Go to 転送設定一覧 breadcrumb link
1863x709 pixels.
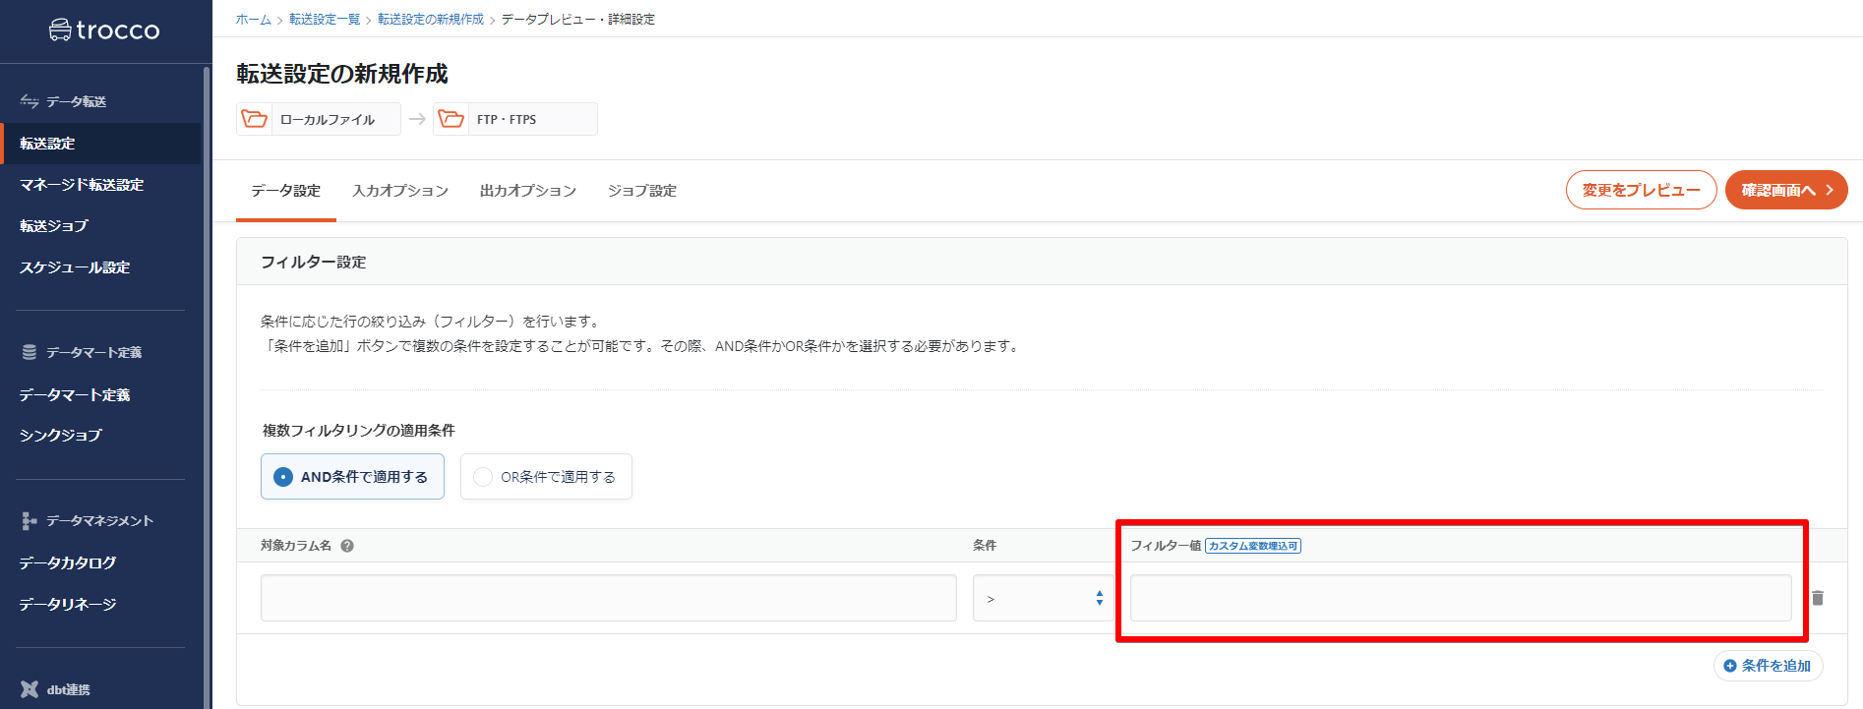325,20
